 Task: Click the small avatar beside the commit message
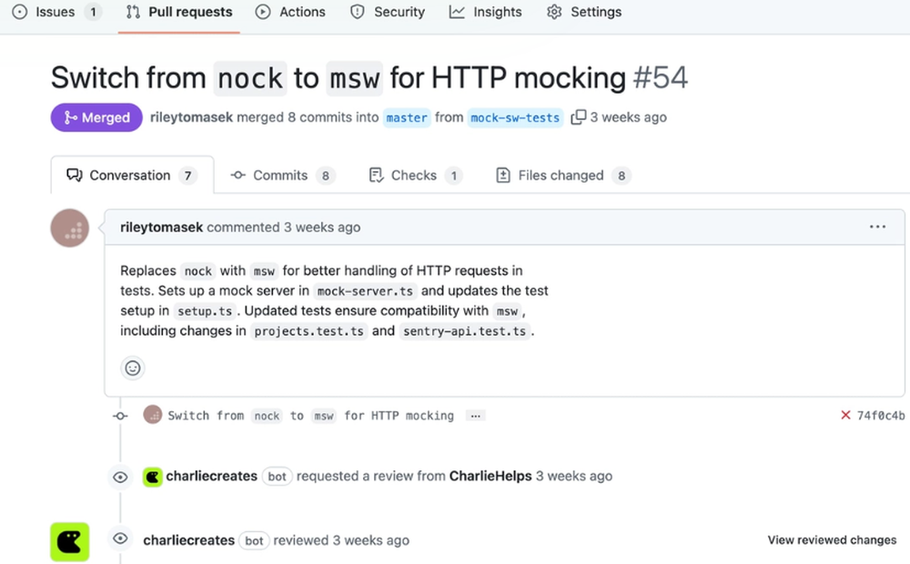(x=153, y=416)
